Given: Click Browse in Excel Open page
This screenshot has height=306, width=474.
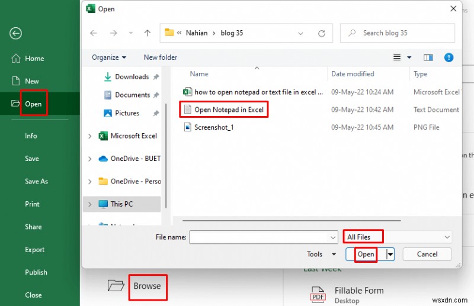Looking at the screenshot, I should click(x=147, y=286).
